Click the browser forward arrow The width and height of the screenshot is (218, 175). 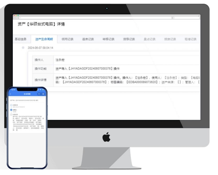(x=17, y=18)
